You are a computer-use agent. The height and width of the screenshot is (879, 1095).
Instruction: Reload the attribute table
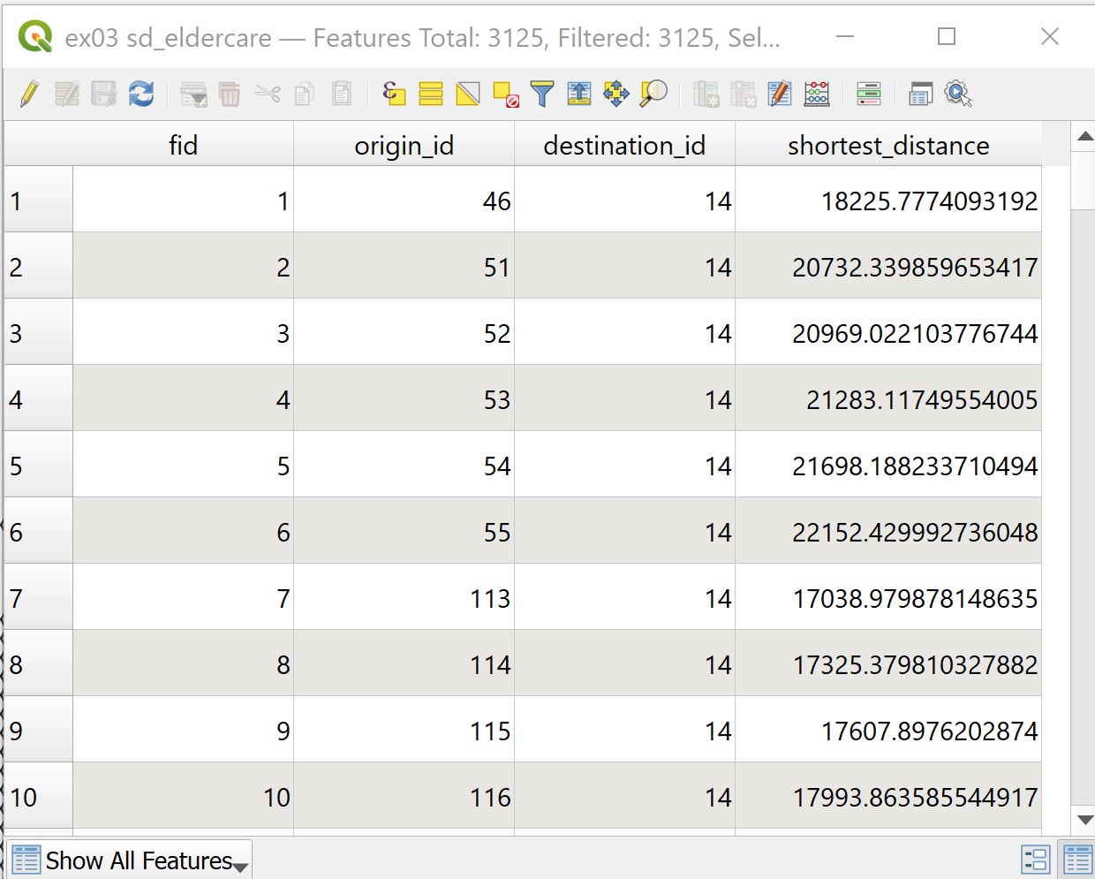[x=141, y=94]
